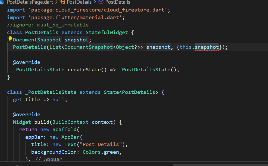Open PostDetailsPage.dart breadcrumb item
Viewport: 268px width, 166px height.
(30, 2)
